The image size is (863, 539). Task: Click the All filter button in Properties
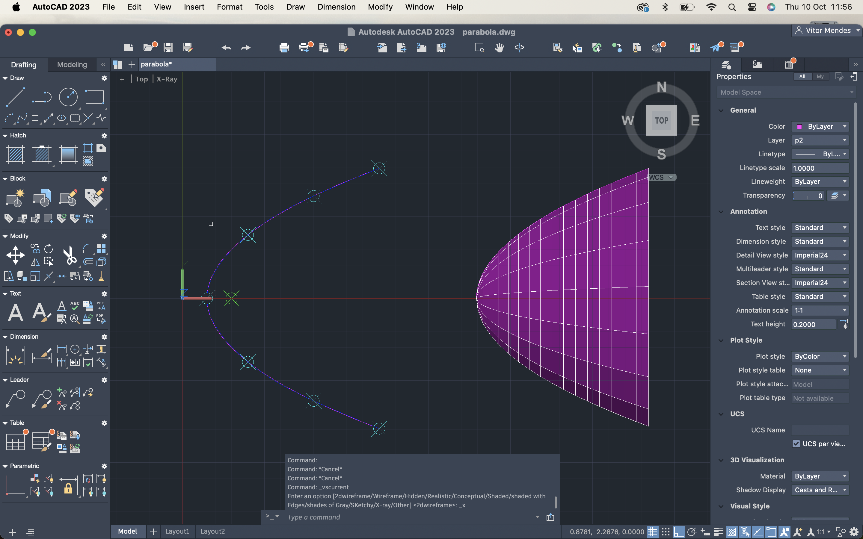(x=802, y=76)
